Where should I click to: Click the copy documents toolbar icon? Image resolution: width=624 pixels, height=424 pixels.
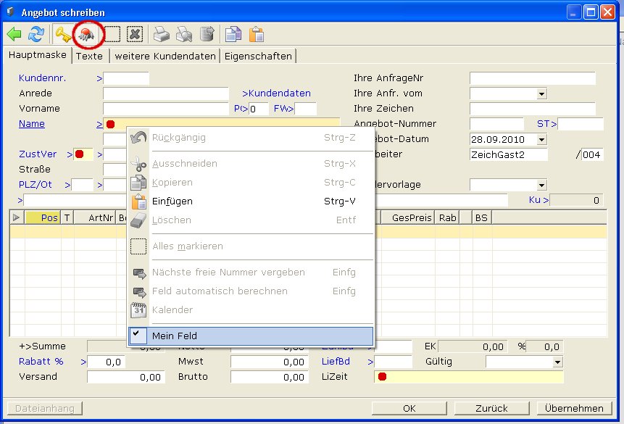[233, 34]
